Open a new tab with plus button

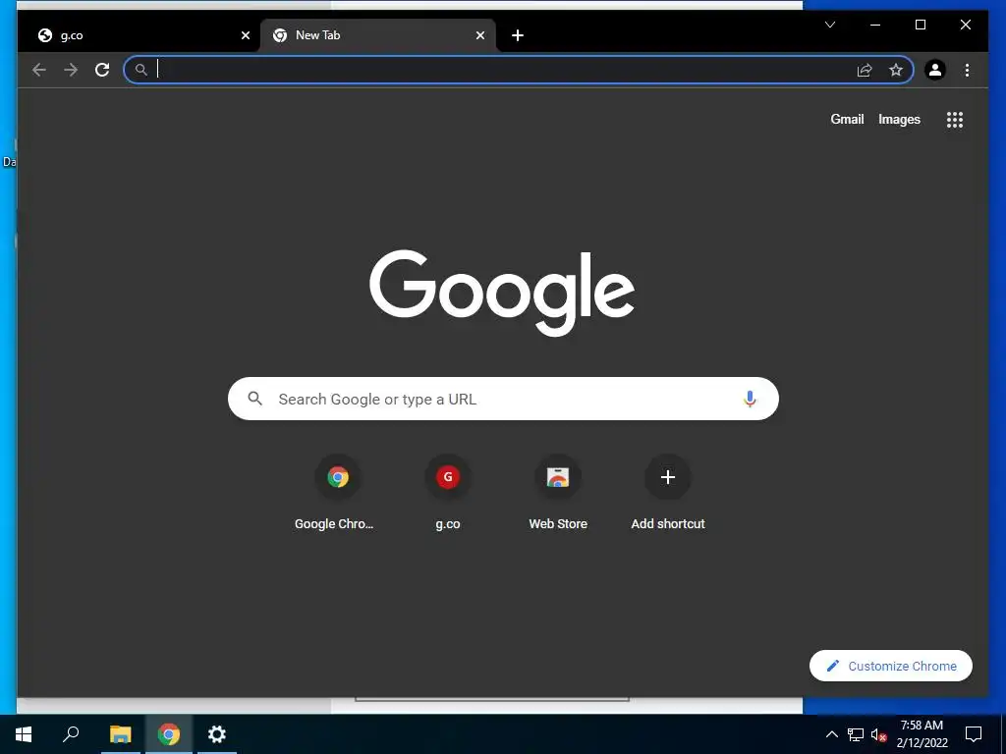[518, 35]
